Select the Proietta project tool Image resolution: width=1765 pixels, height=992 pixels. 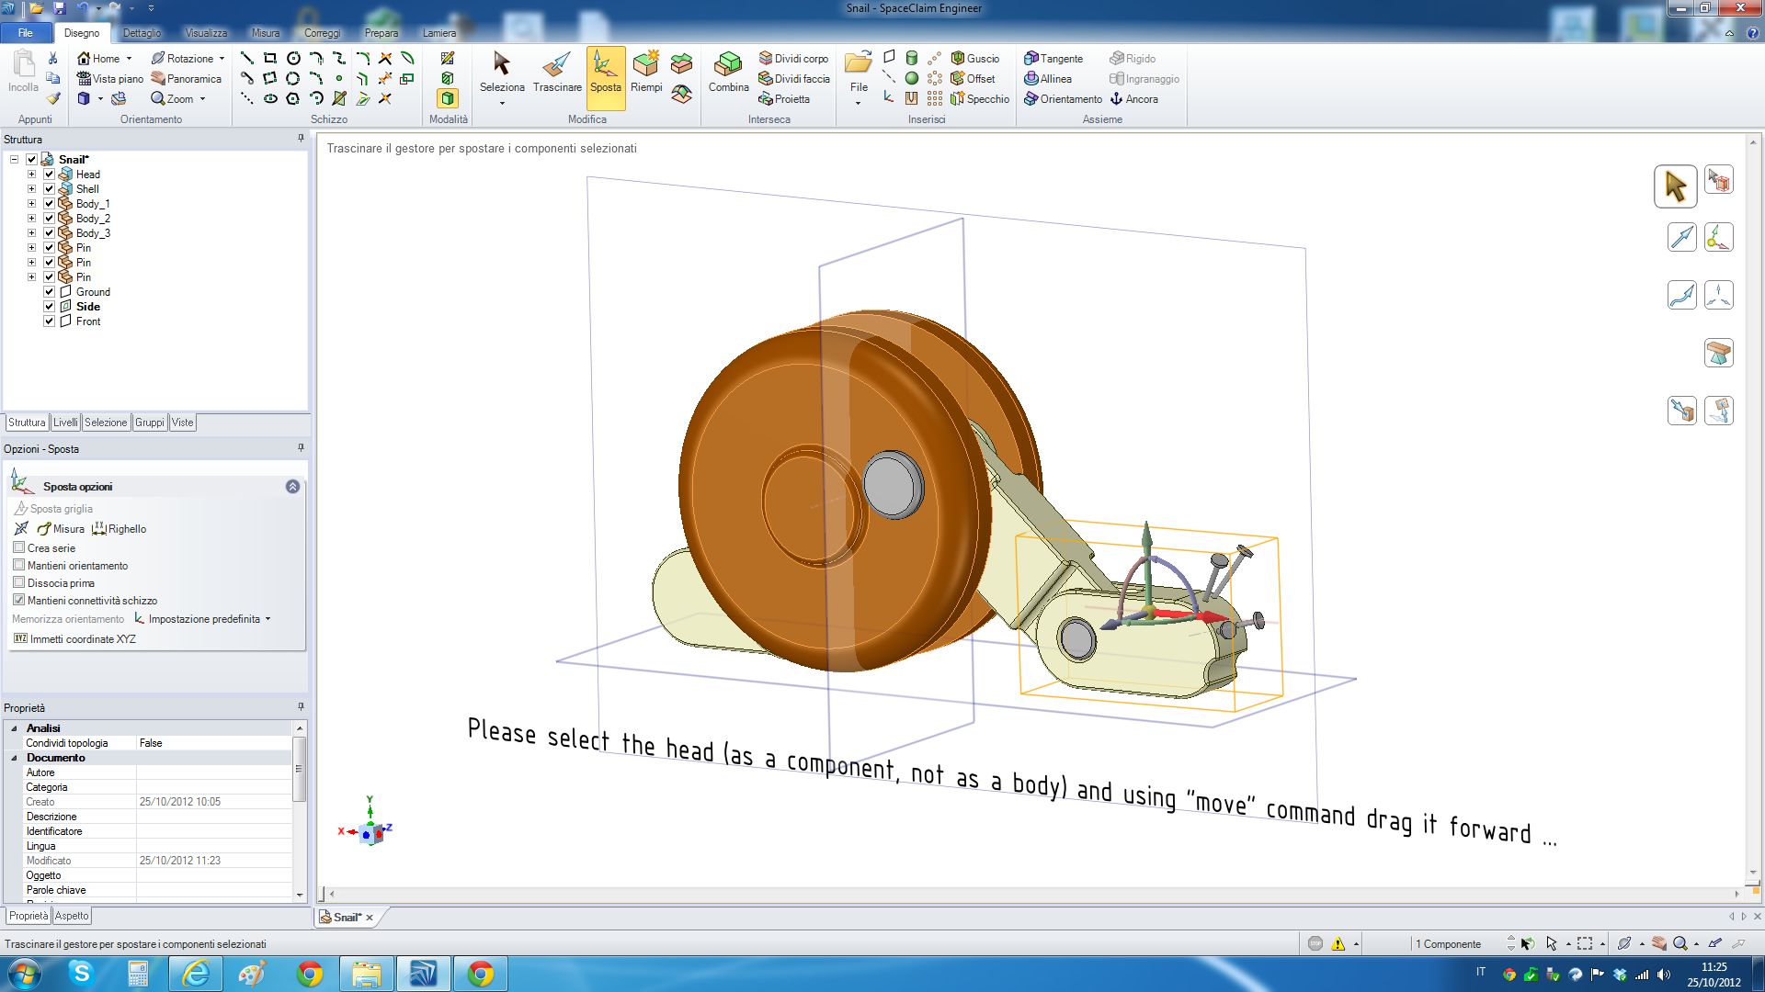[x=784, y=98]
